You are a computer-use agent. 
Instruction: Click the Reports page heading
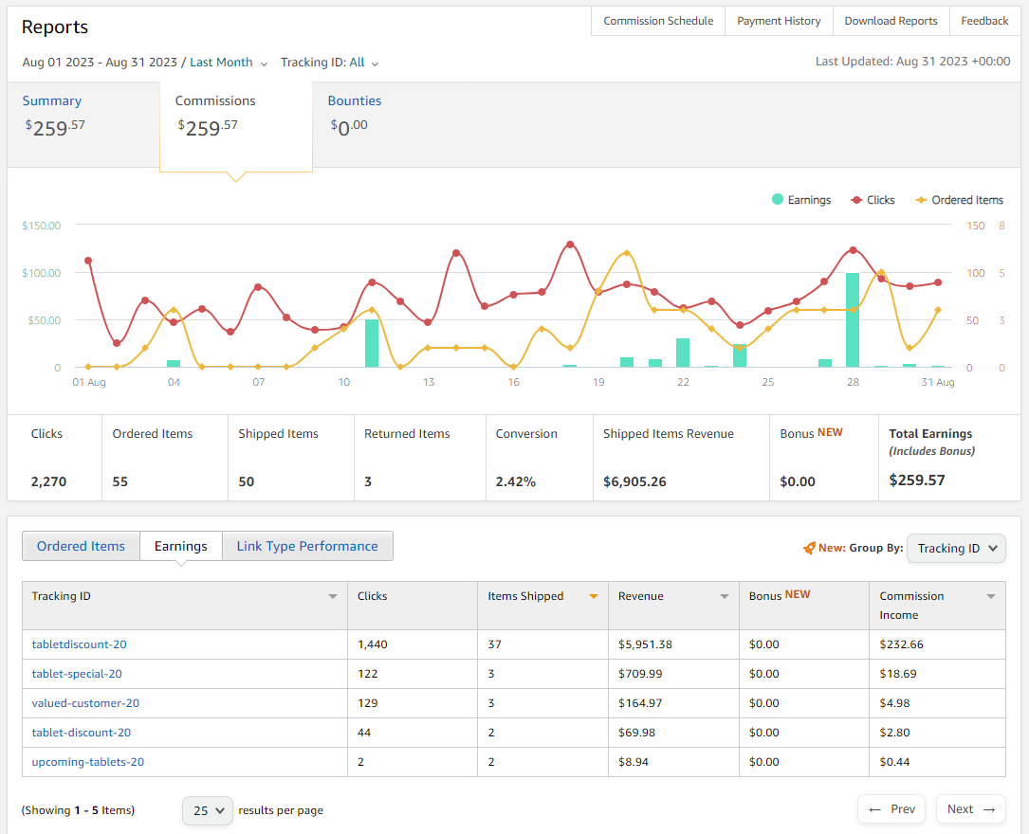tap(55, 27)
